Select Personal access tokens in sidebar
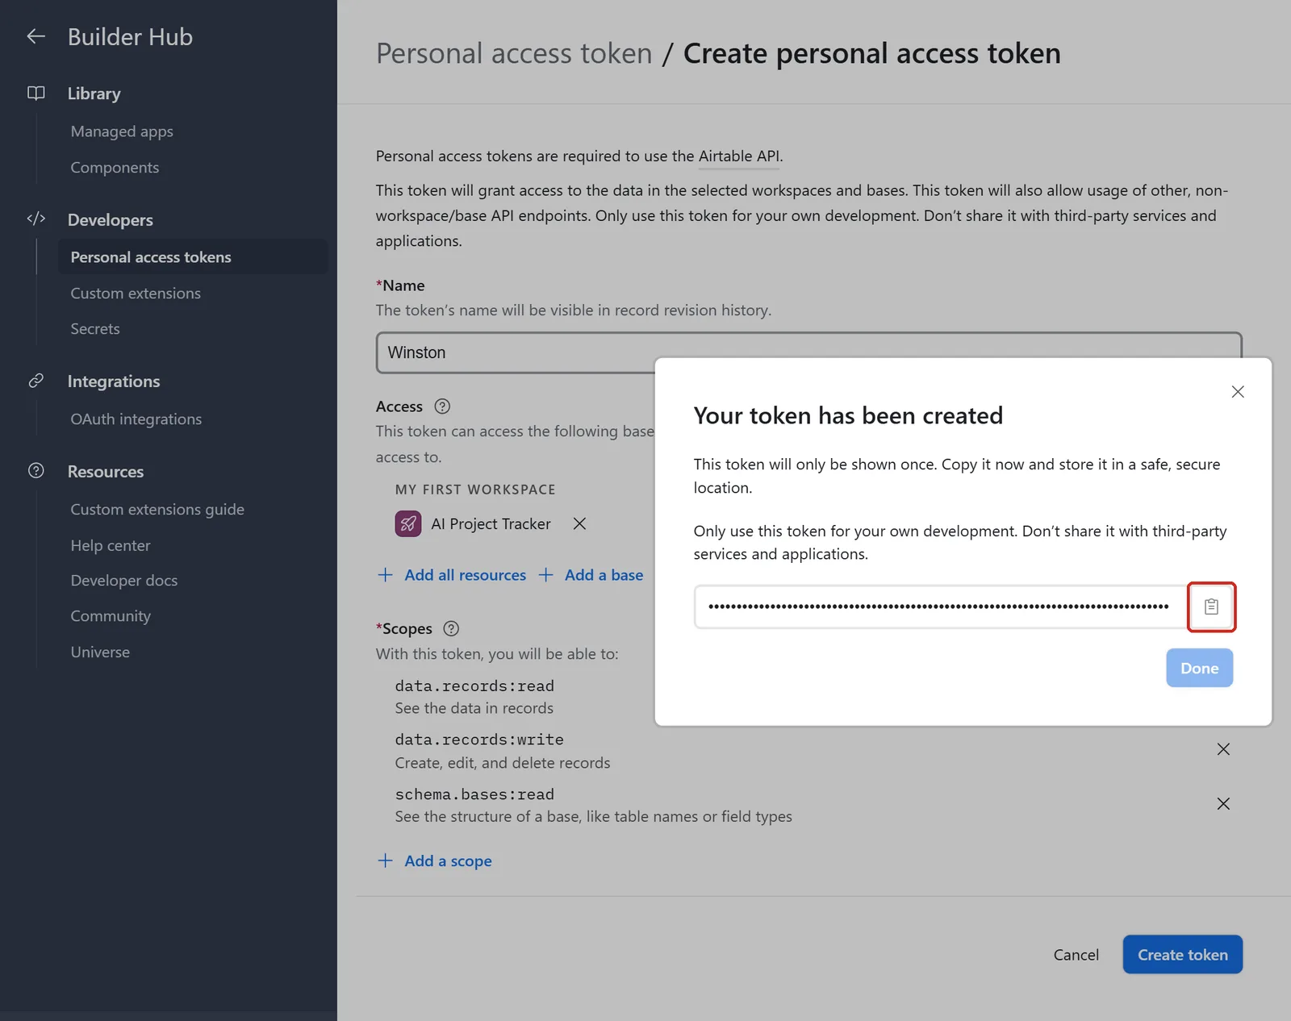Screen dimensions: 1291x1021 point(192,256)
